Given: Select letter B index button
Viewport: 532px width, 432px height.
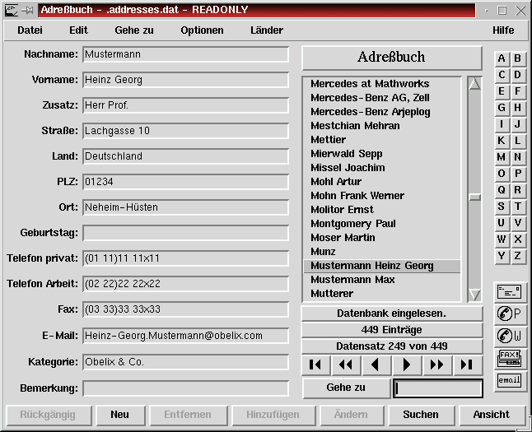Looking at the screenshot, I should [x=517, y=58].
